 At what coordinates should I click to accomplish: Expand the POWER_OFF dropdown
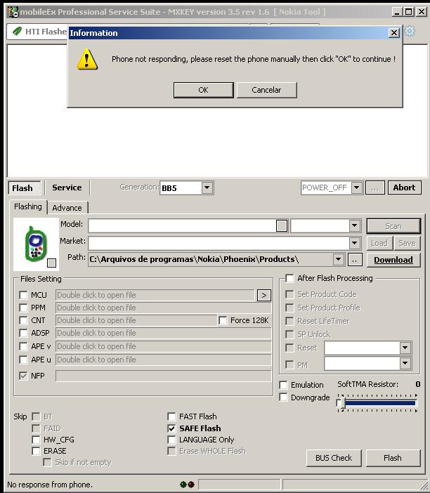tap(356, 188)
